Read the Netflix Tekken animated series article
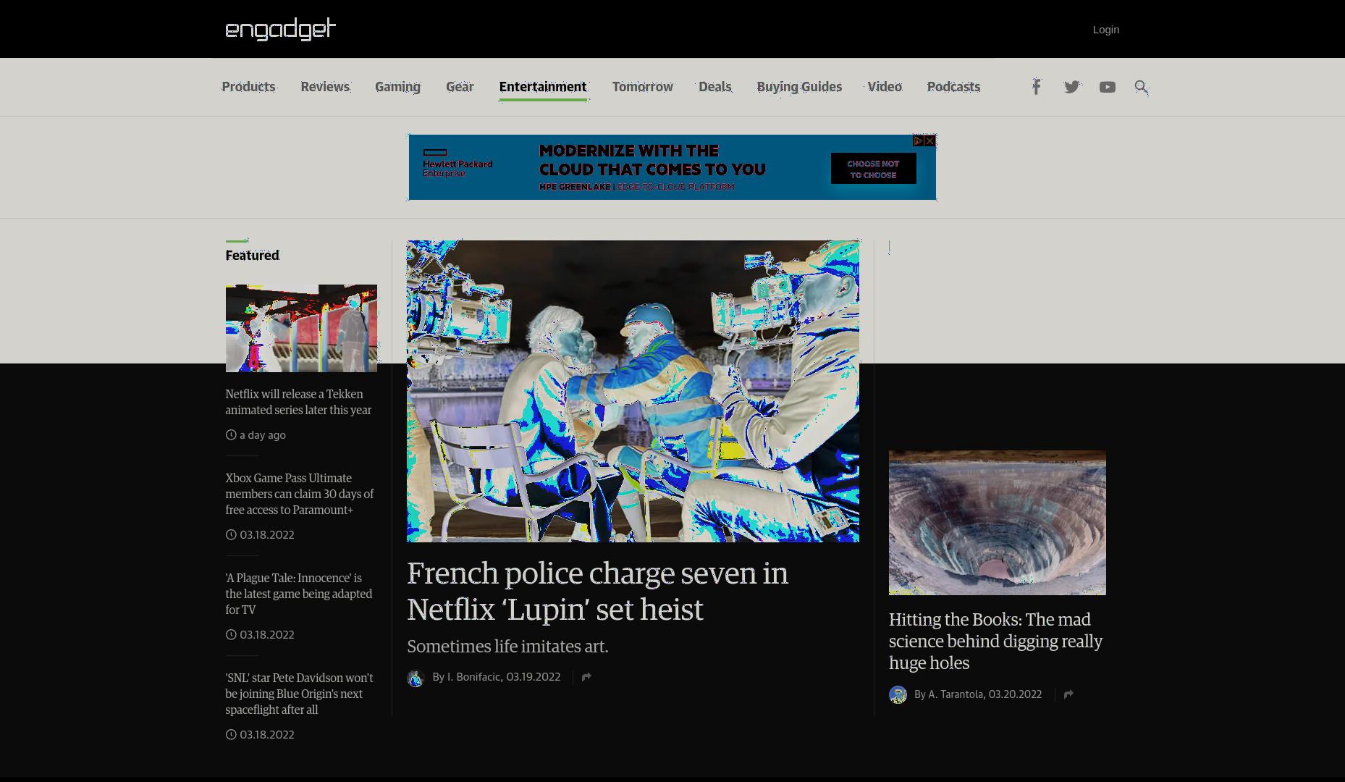Screen dimensions: 1345x782 pyautogui.click(x=298, y=402)
